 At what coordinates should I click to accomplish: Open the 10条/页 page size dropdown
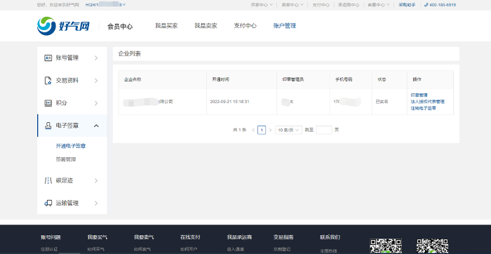288,130
